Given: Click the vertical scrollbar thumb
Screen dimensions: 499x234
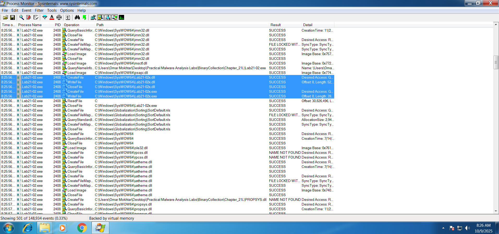Looking at the screenshot, I should [x=496, y=62].
